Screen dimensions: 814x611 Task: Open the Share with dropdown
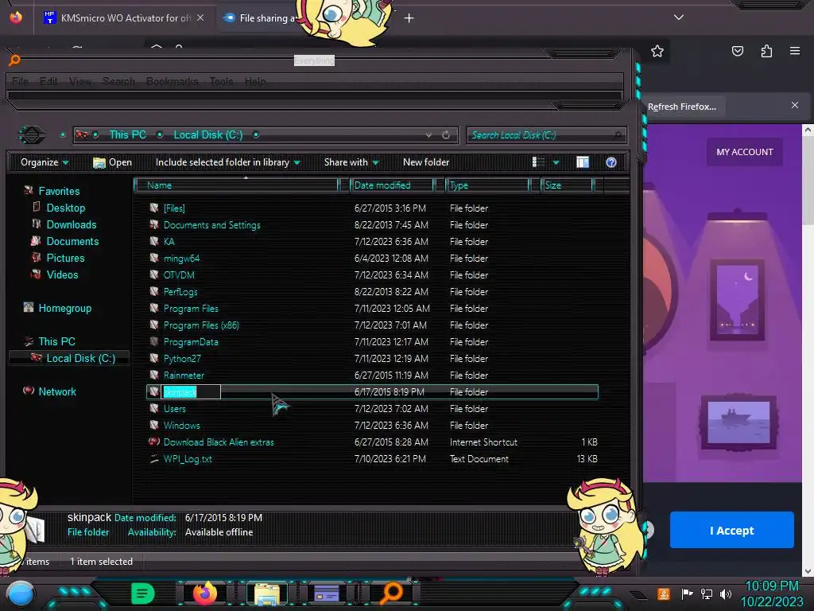click(351, 162)
